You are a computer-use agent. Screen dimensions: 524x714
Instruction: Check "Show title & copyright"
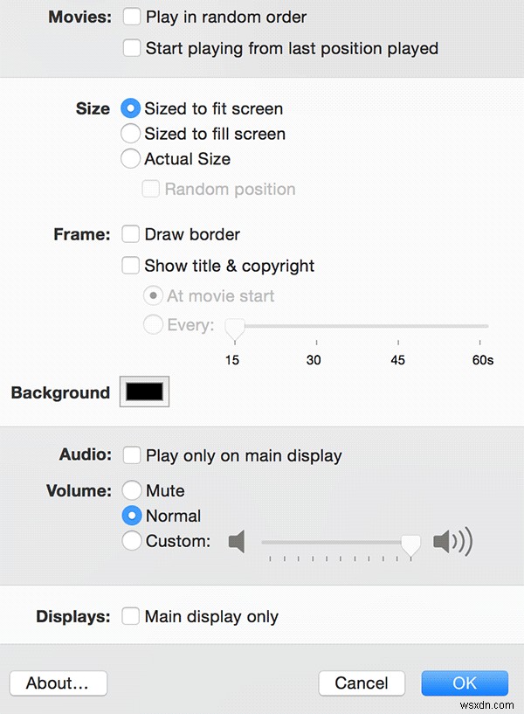tap(130, 265)
